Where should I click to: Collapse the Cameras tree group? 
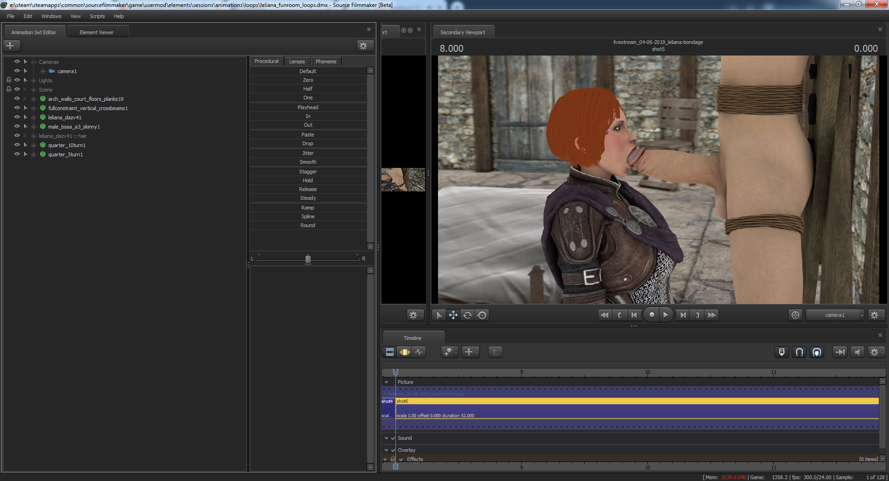[x=33, y=62]
